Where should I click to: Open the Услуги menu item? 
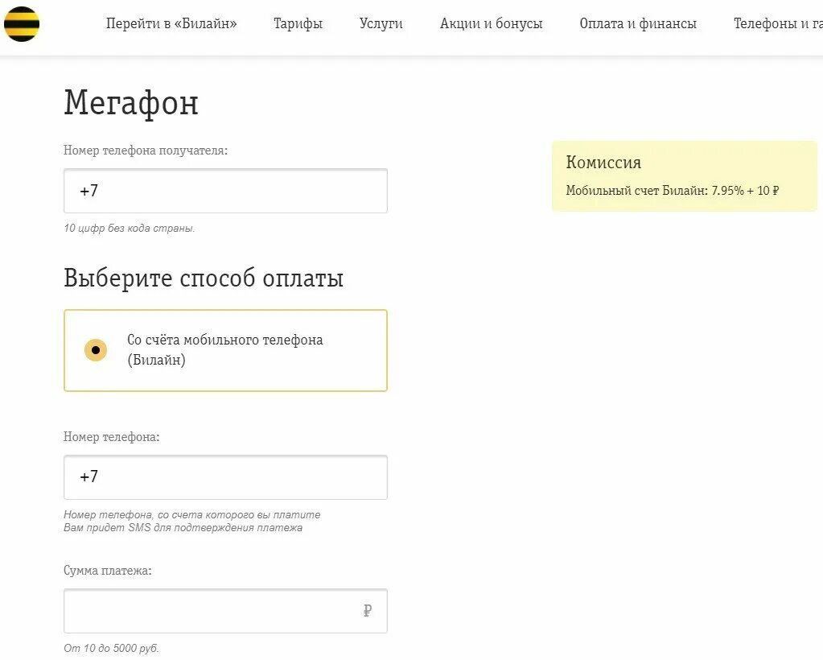(x=381, y=23)
